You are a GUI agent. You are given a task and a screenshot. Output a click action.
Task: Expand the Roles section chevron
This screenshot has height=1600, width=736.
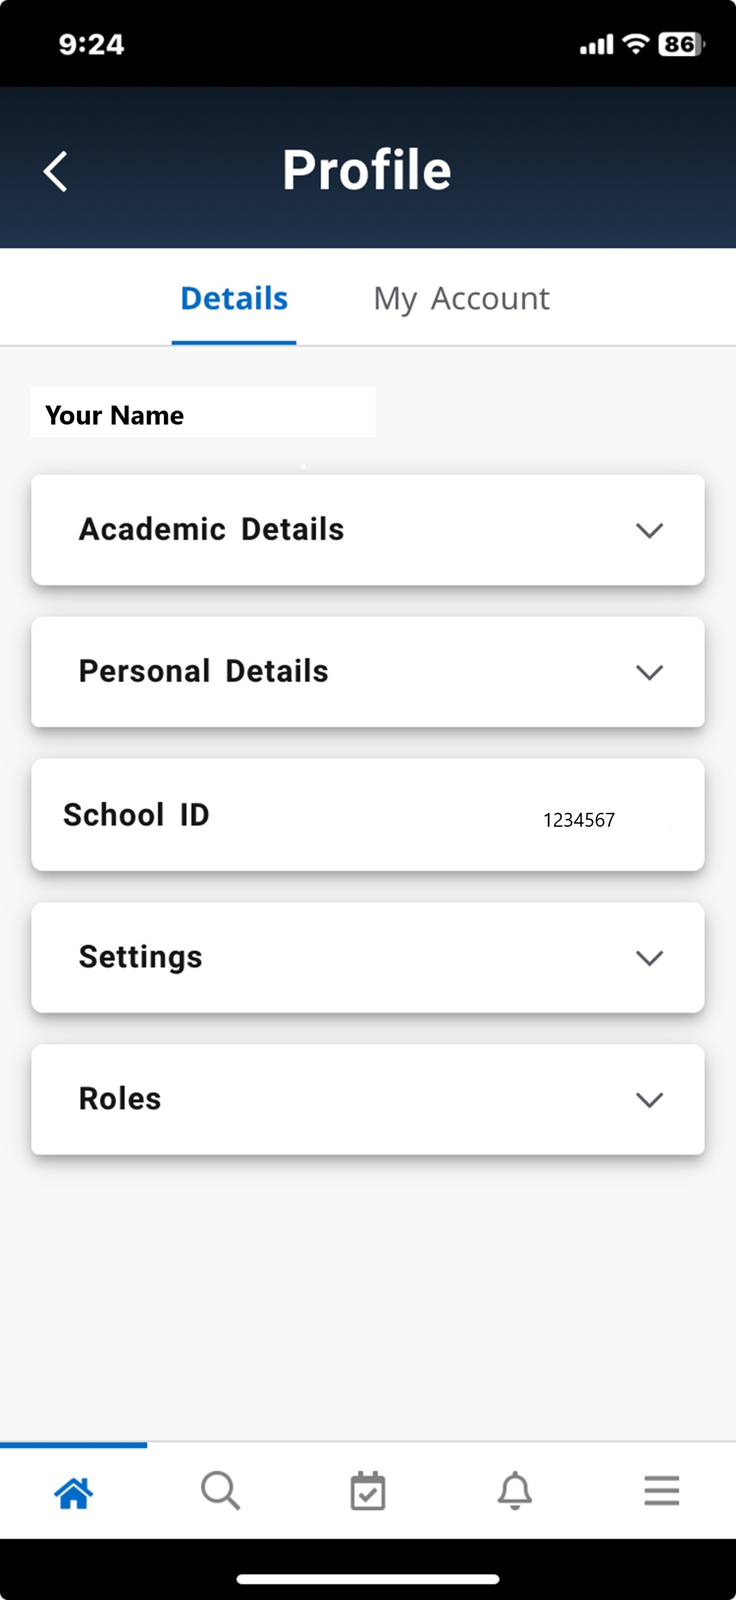click(x=649, y=1100)
